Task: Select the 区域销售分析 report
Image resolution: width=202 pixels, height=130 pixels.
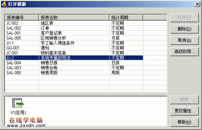Action: point(53,38)
